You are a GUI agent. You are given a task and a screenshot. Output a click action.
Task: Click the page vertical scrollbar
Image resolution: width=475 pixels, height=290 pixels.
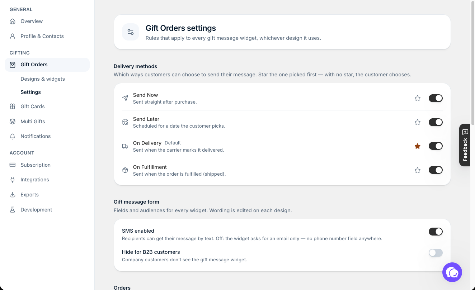[472, 63]
